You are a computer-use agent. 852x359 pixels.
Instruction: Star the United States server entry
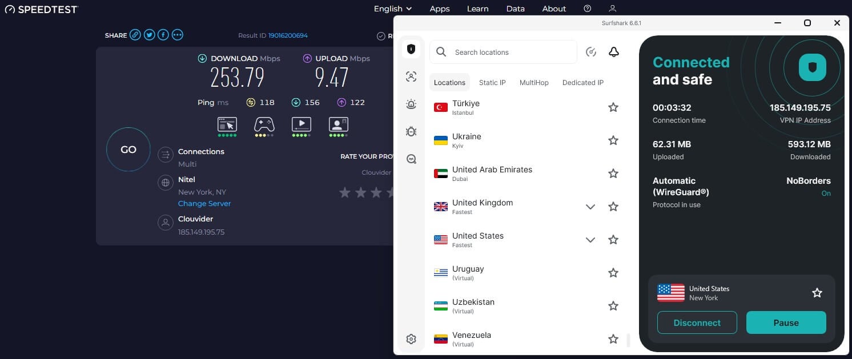click(x=613, y=240)
